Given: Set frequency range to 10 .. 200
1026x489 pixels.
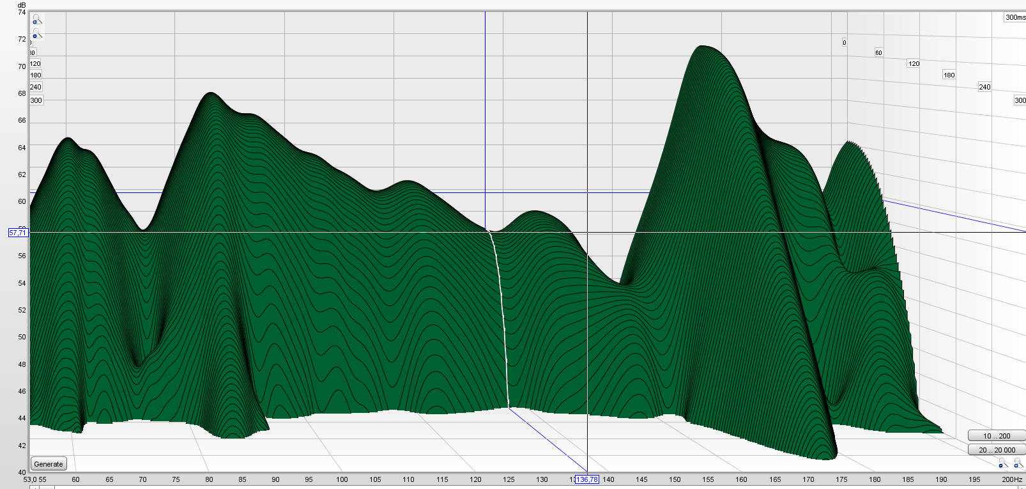Looking at the screenshot, I should tap(996, 436).
